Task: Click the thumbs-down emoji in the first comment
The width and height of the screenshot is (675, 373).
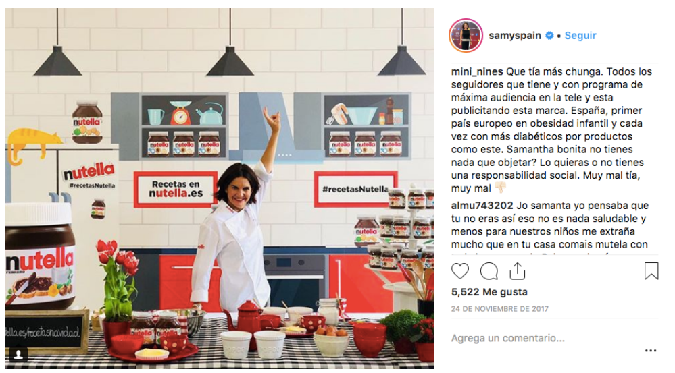Action: point(500,188)
